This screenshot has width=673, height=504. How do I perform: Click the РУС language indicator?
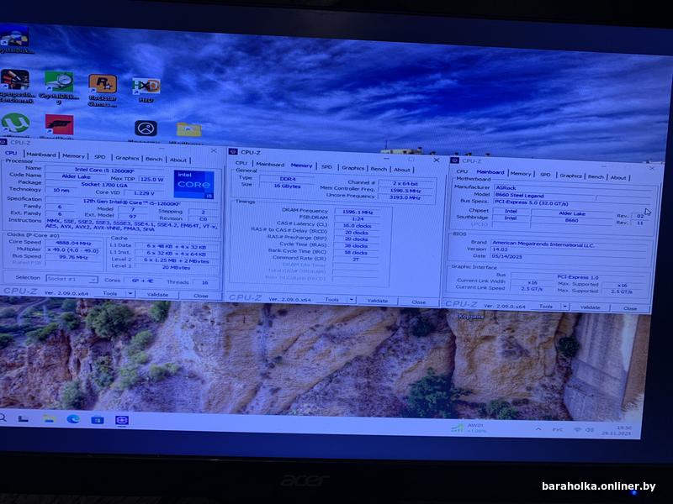(x=557, y=429)
